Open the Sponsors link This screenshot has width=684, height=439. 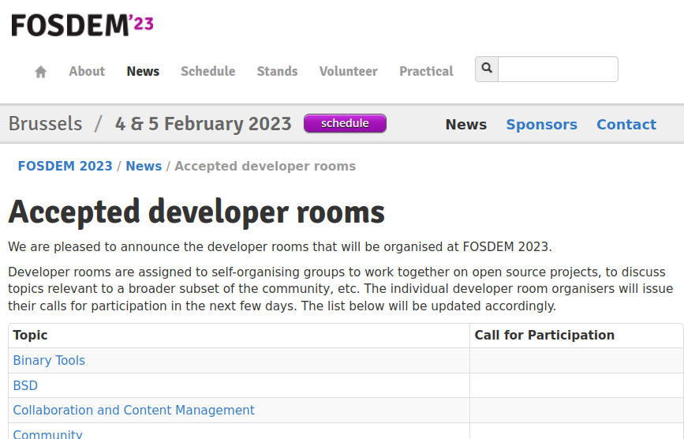coord(542,125)
